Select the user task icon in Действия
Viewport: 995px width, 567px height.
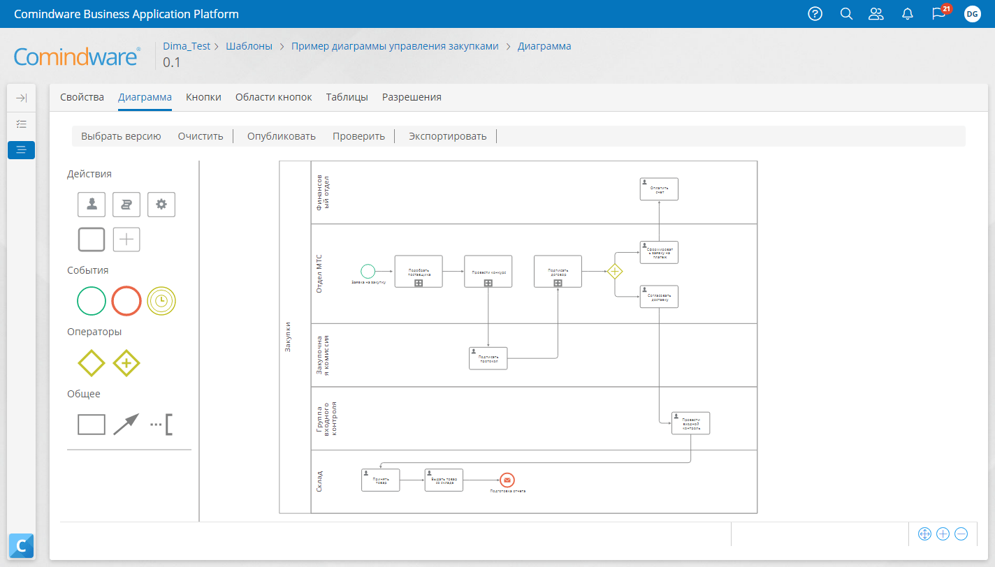click(x=92, y=204)
